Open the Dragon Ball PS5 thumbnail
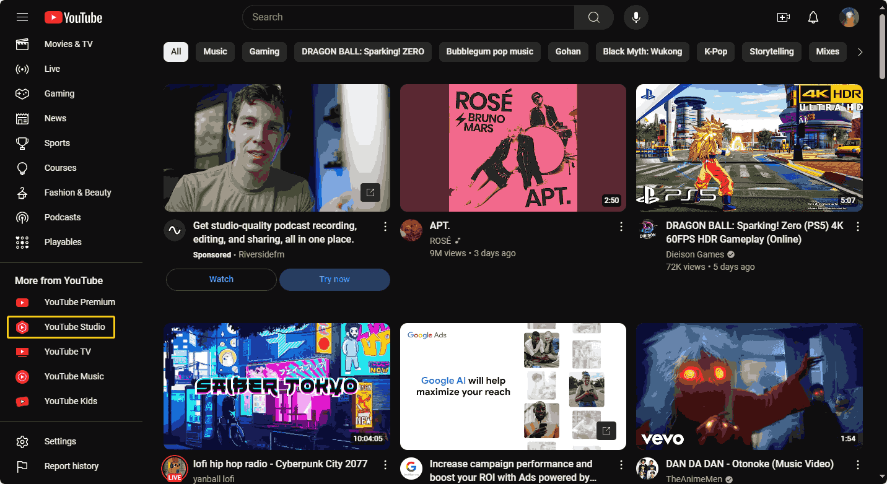Viewport: 887px width, 484px height. point(749,148)
